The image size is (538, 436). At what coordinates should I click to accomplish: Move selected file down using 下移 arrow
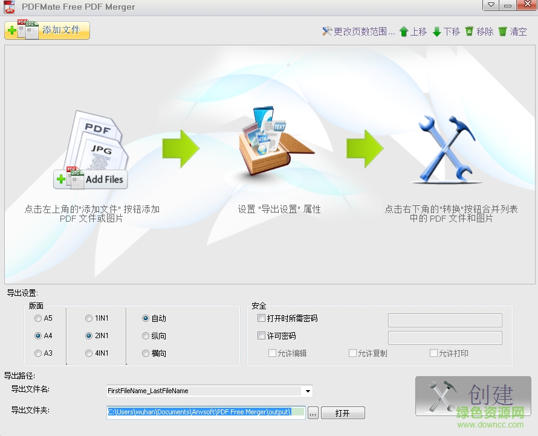click(x=447, y=31)
